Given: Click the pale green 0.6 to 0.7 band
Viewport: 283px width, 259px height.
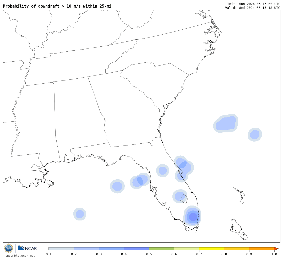Looking at the screenshot, I should [x=187, y=249].
